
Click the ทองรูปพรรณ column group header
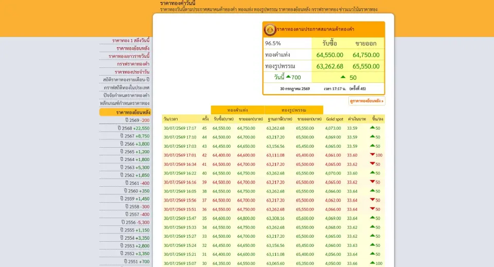click(x=294, y=110)
